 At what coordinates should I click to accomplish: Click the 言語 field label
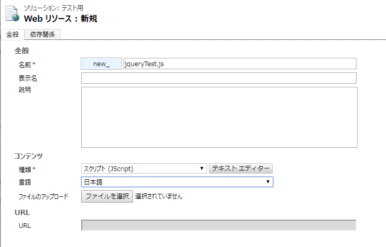[25, 182]
